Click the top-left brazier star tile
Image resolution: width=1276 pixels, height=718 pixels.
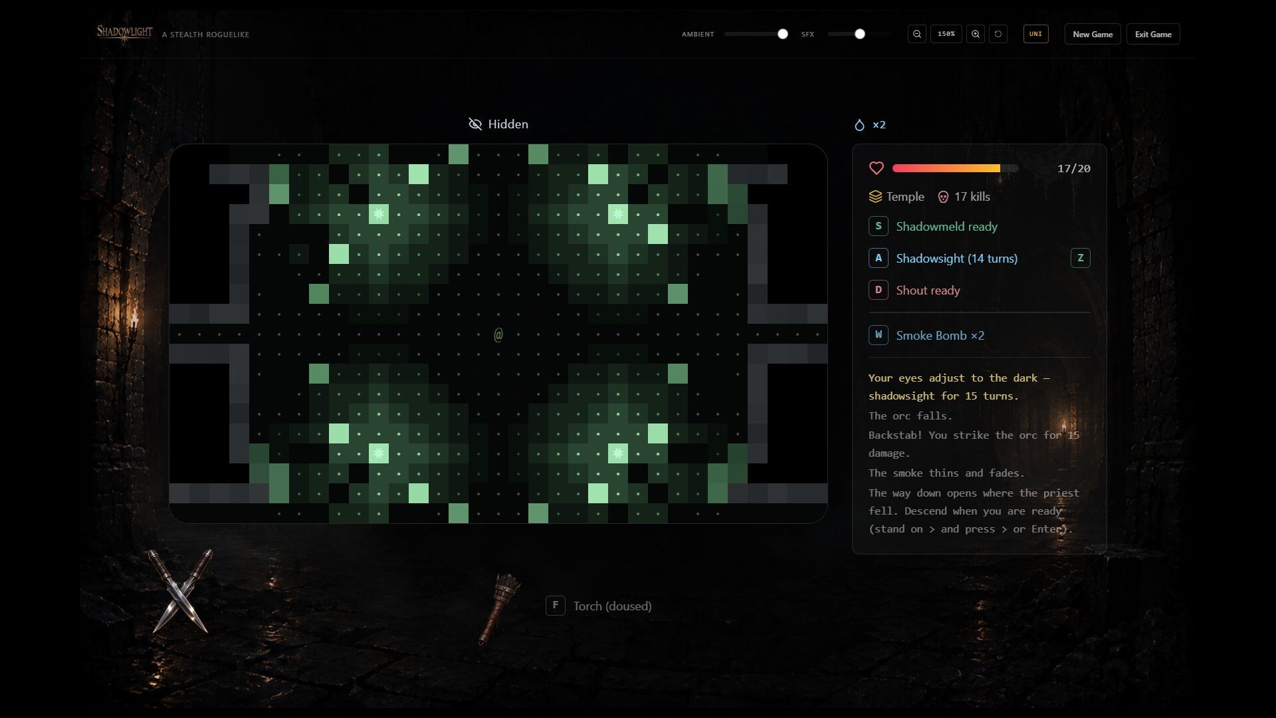coord(379,214)
